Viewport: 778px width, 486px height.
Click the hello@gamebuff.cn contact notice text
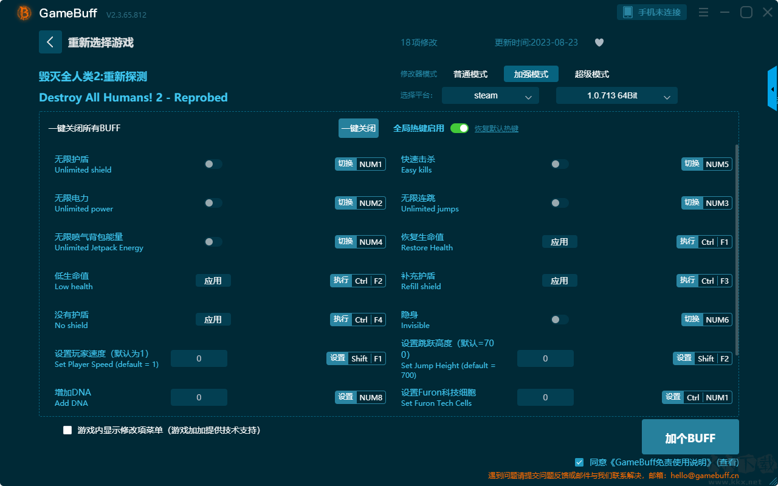click(x=614, y=476)
